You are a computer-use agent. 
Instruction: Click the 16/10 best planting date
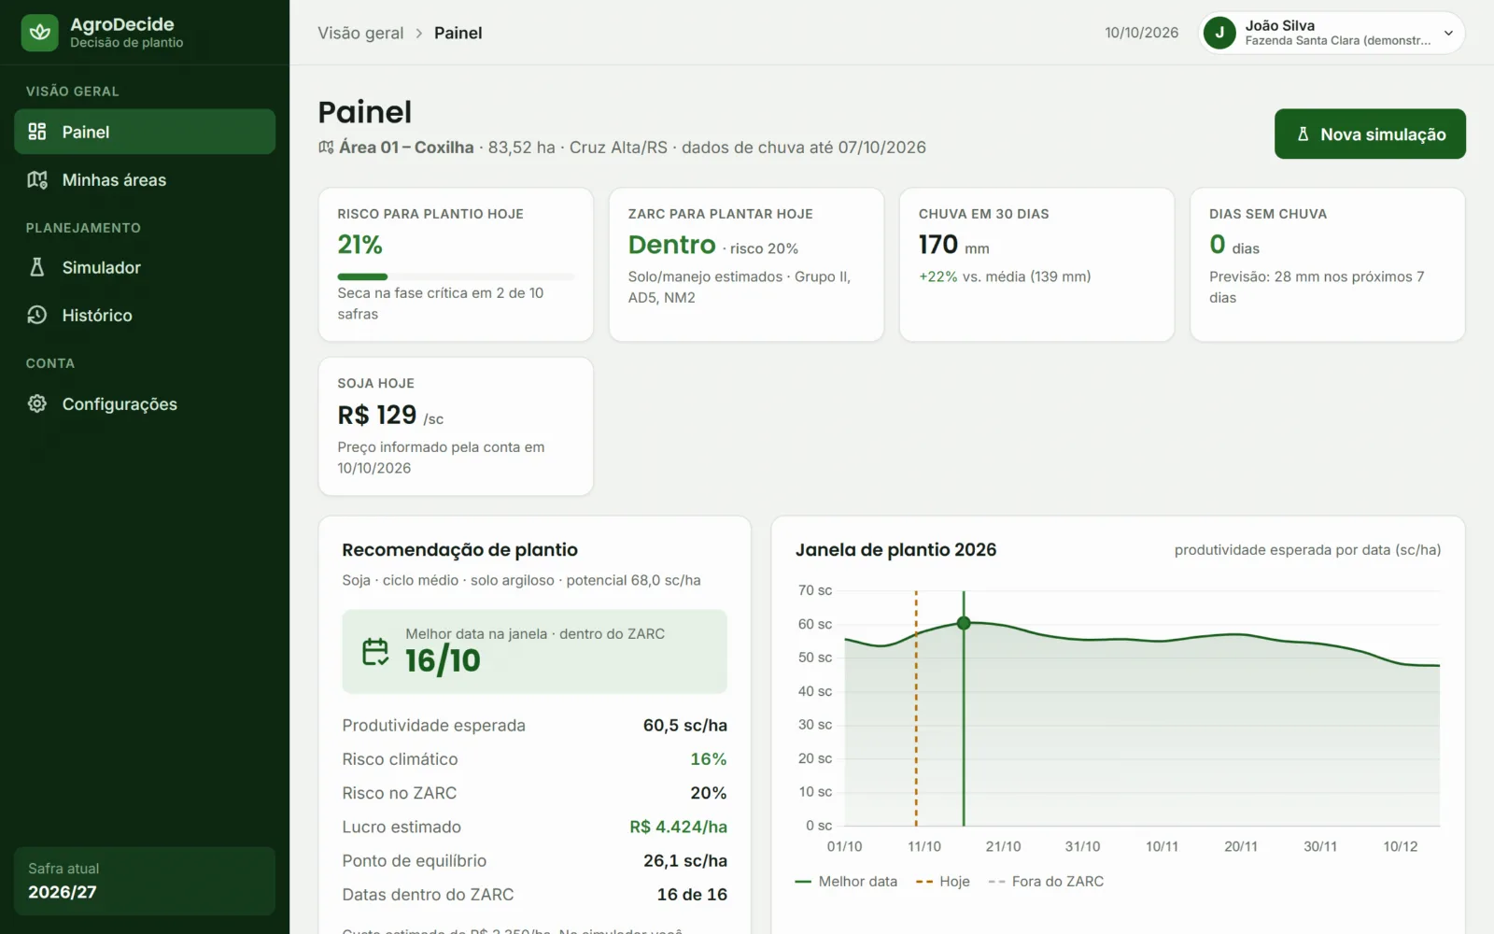click(x=443, y=661)
